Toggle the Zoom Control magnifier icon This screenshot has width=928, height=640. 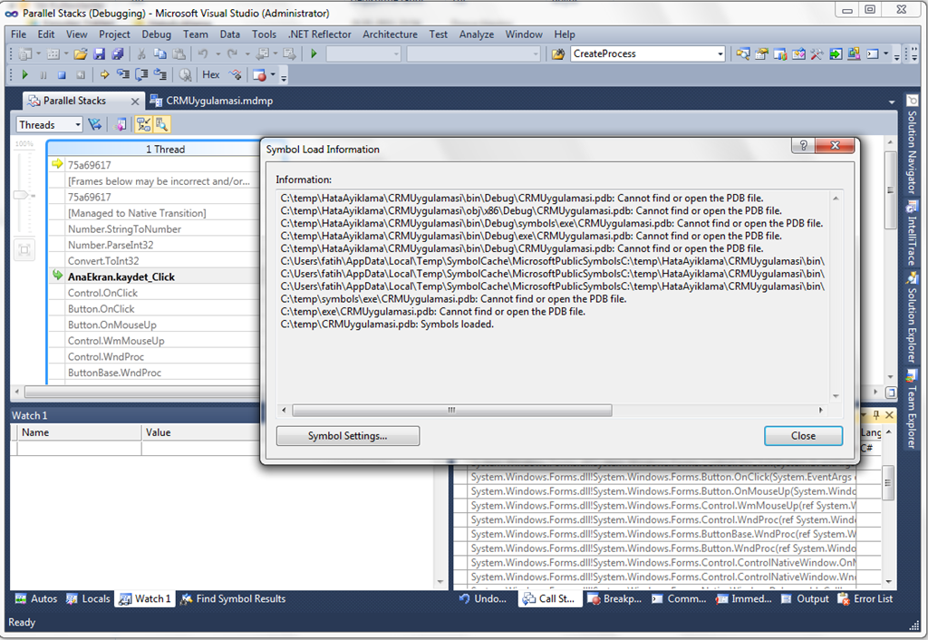point(161,124)
